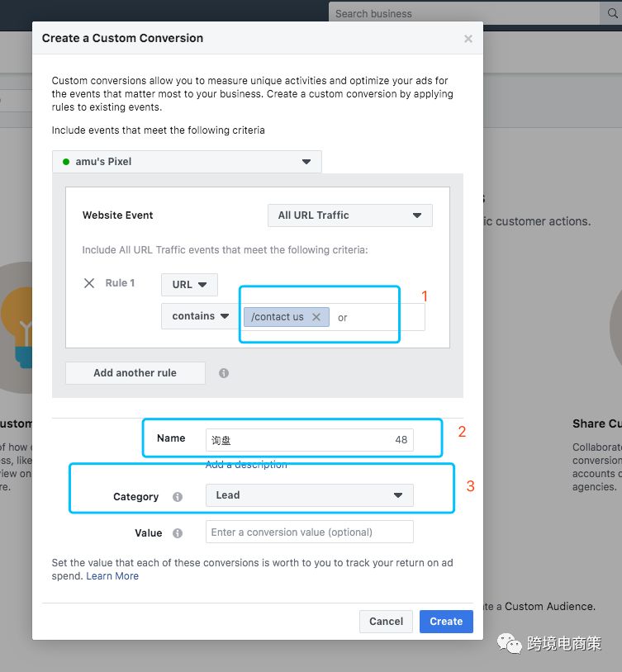This screenshot has height=672, width=622.
Task: Remove Rule 1 with the X icon
Action: pos(89,283)
